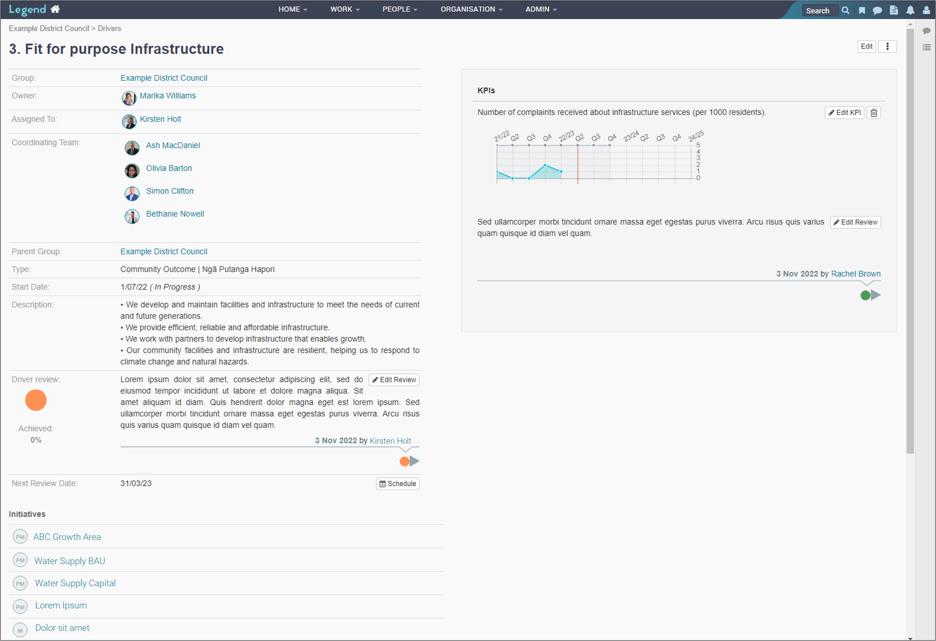
Task: Click the vertical page scrollbar thumb
Action: click(x=910, y=240)
